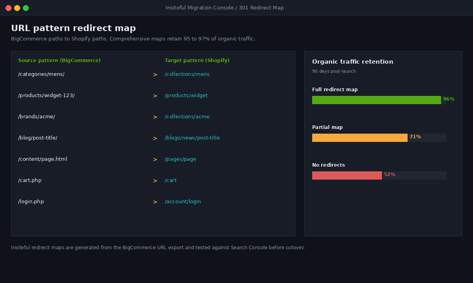Screen dimensions: 473x283
Task: Click the BigCommerce to Shopify paths description
Action: (133, 39)
